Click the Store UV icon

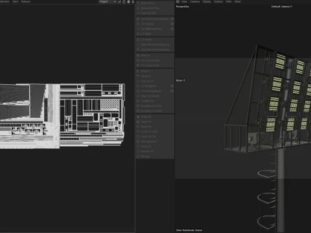click(138, 146)
